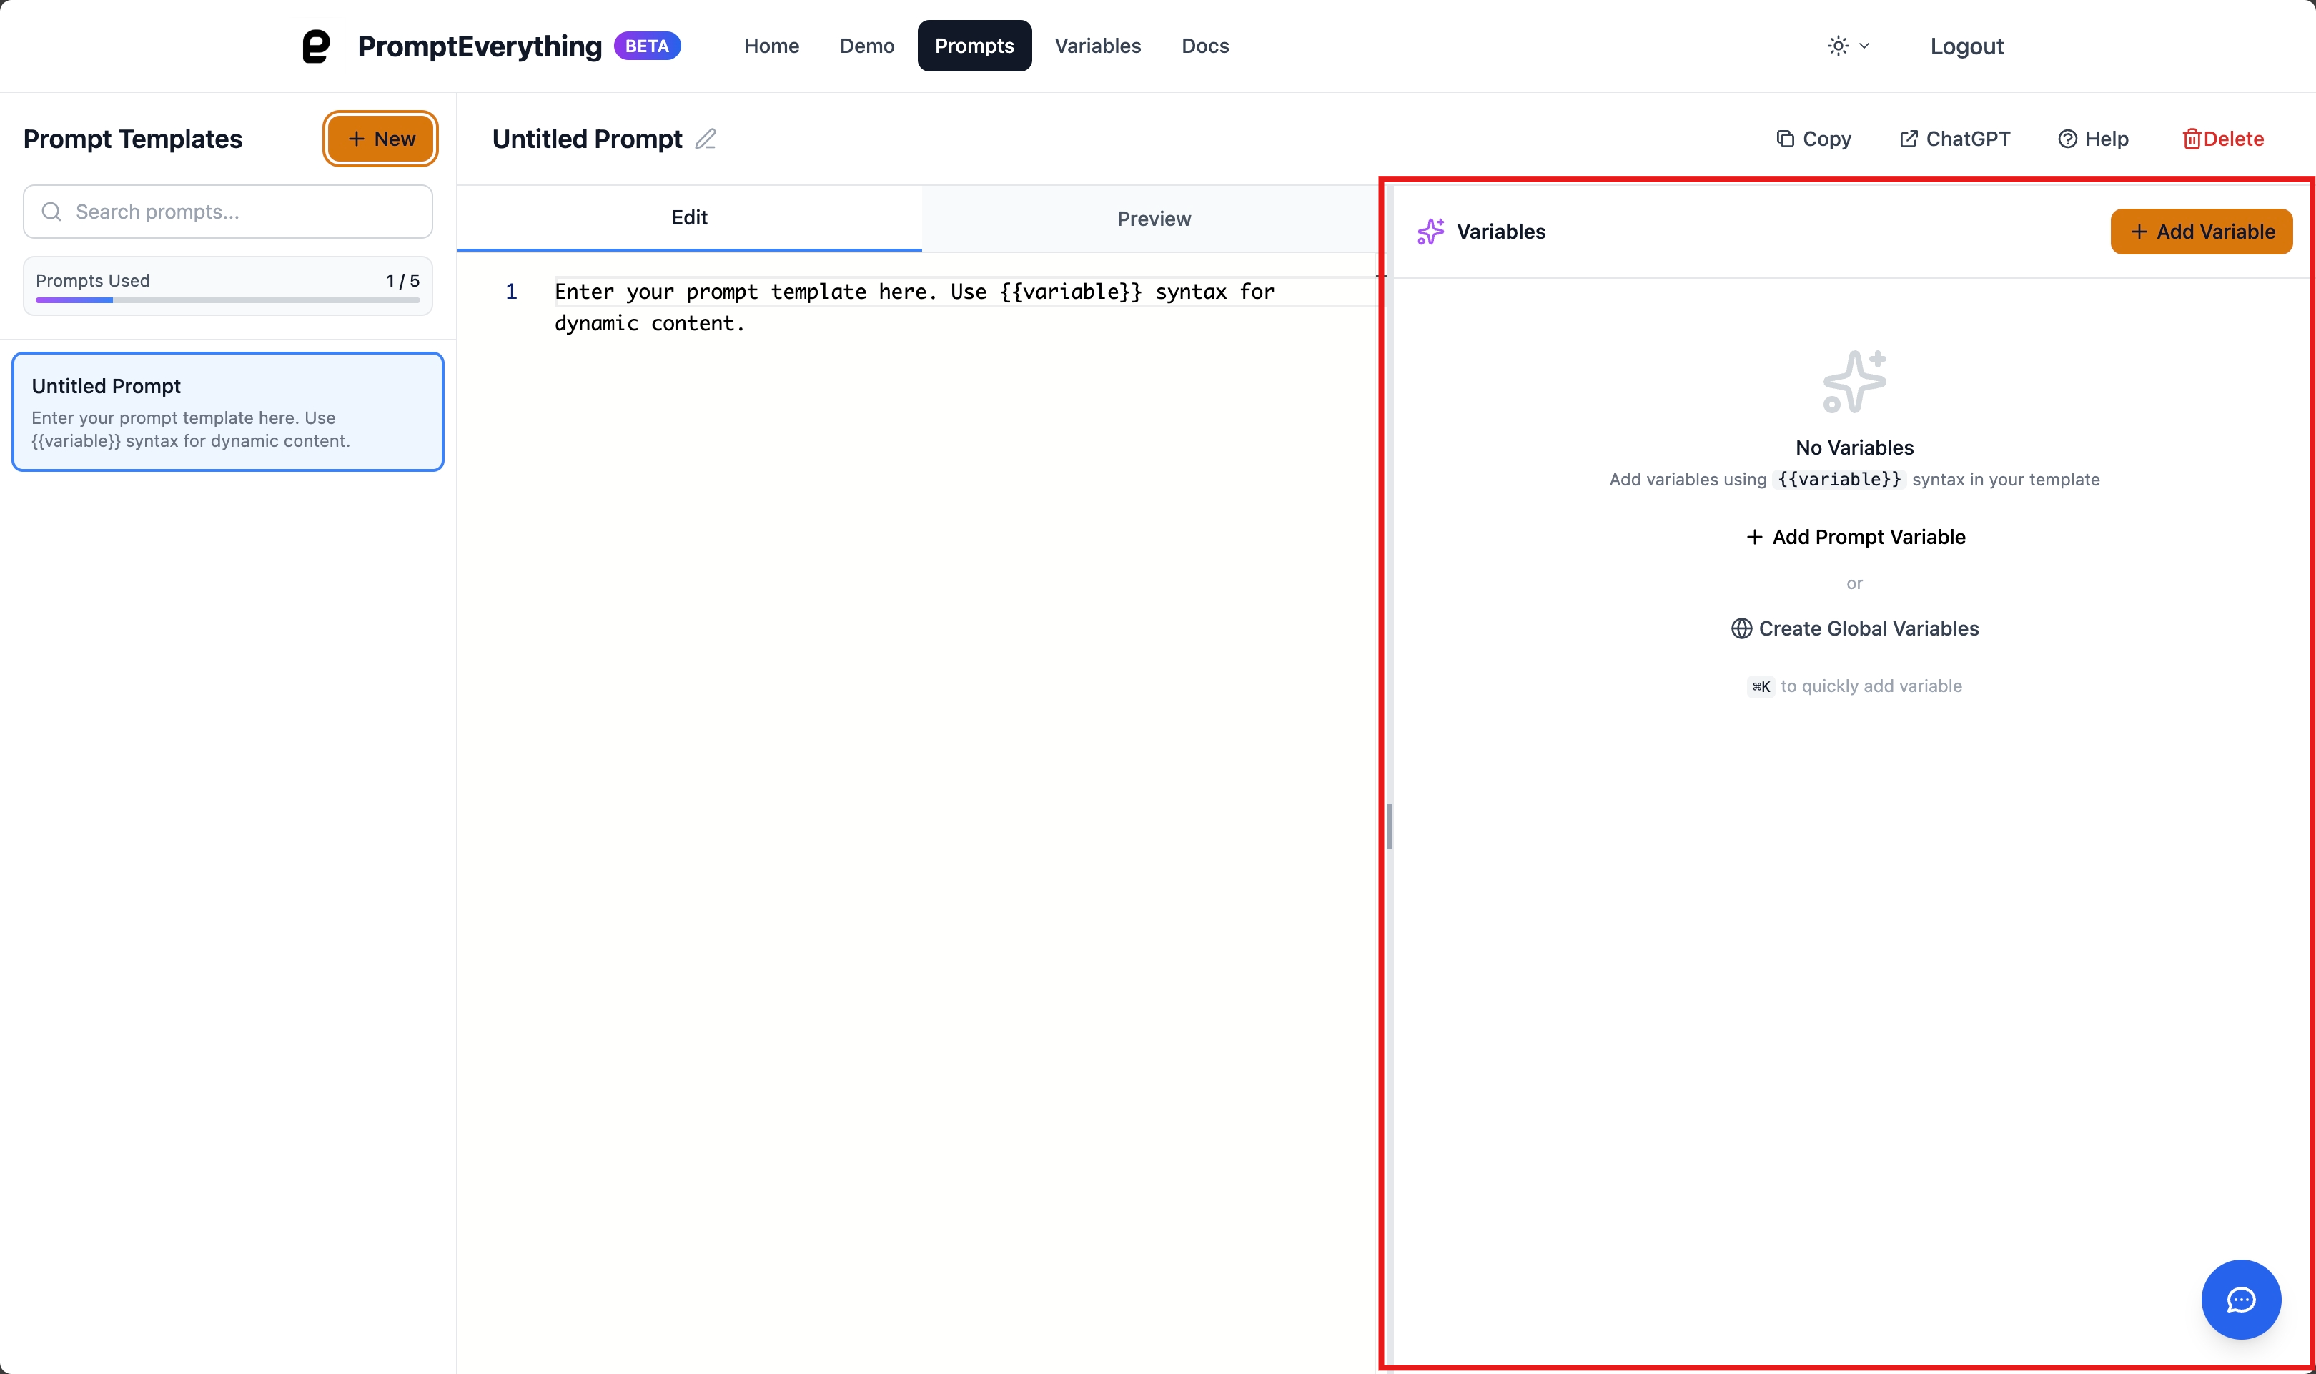Click the Prompts Used progress bar
The width and height of the screenshot is (2316, 1374).
coord(228,300)
